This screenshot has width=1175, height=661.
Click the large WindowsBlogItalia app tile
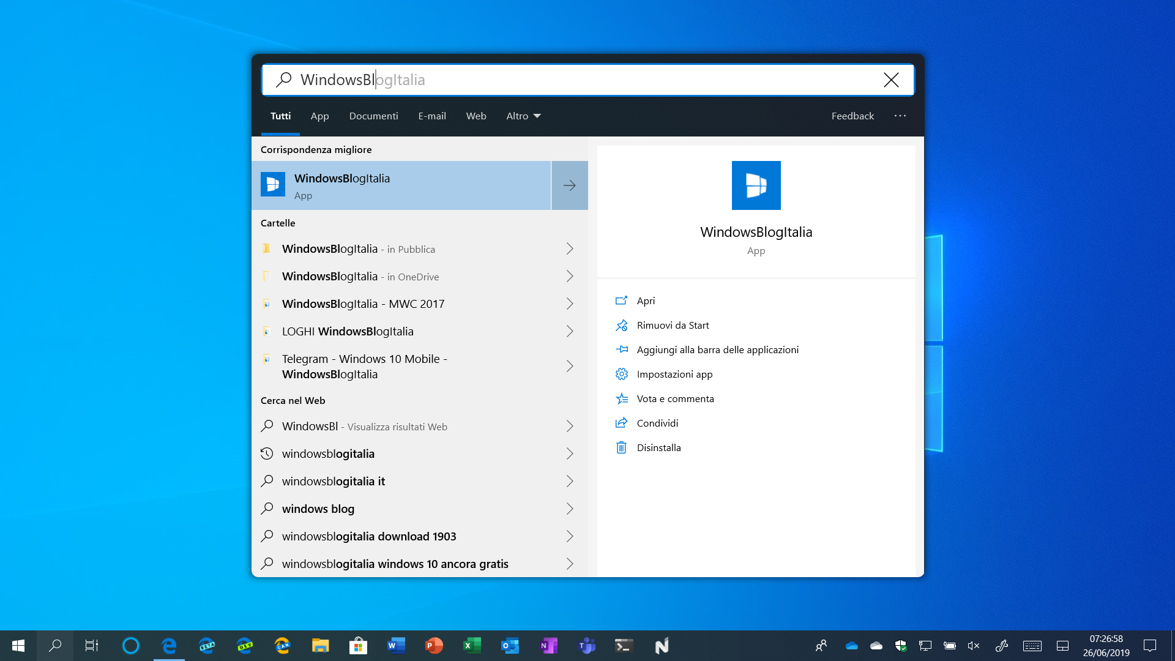point(756,185)
